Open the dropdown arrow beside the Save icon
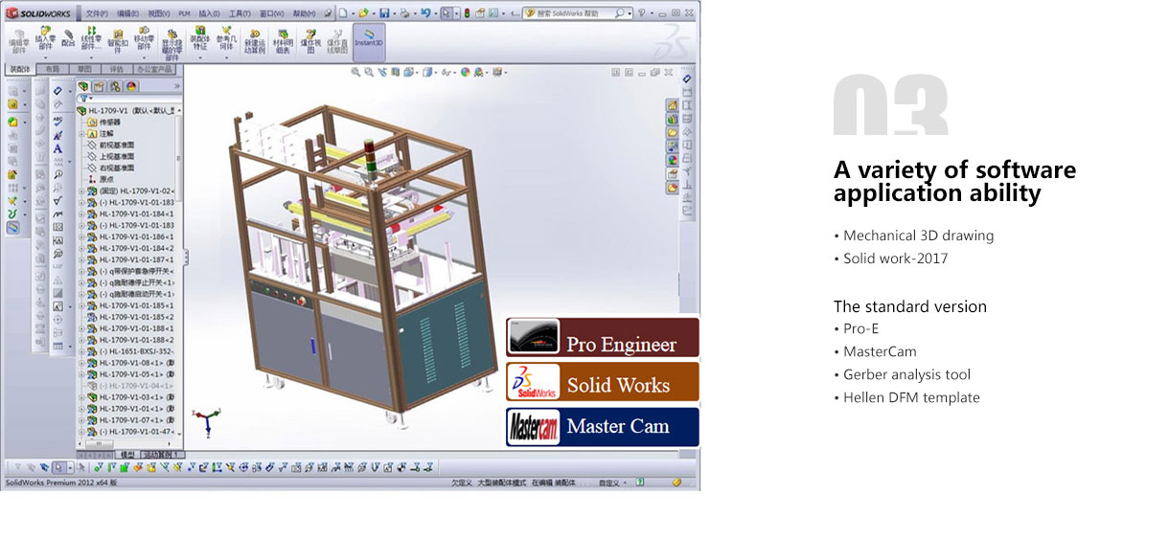The height and width of the screenshot is (539, 1169). [x=393, y=13]
